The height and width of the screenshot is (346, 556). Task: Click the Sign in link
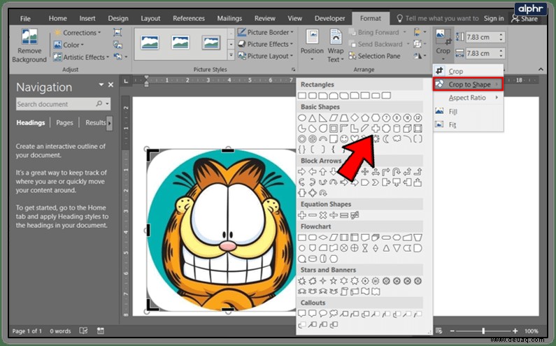[494, 18]
